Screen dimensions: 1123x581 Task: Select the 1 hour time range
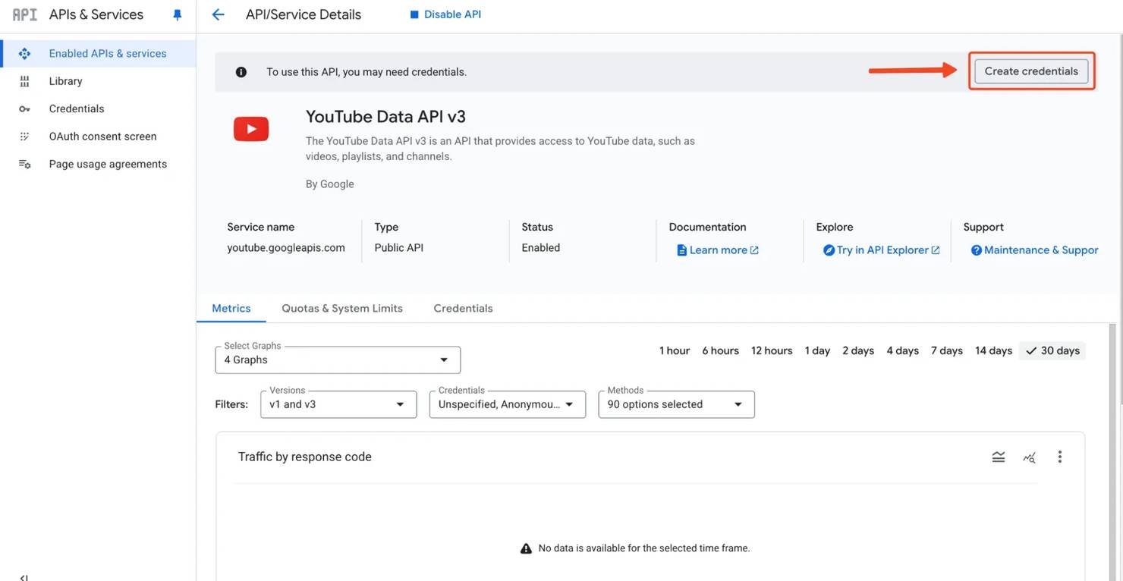(x=675, y=351)
